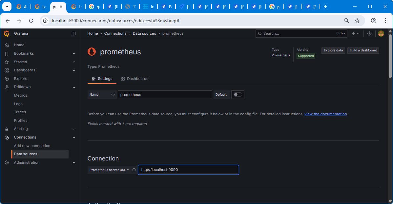This screenshot has height=204, width=393.
Task: Dock or undock the sidebar menu icon
Action: (x=73, y=33)
